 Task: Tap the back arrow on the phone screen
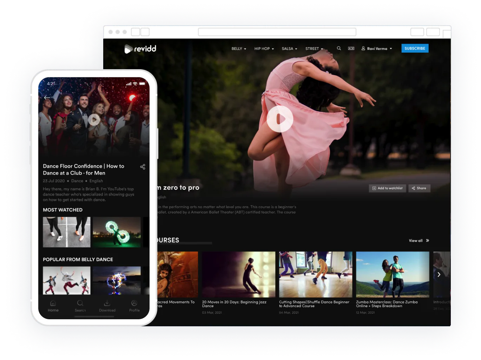tap(47, 97)
